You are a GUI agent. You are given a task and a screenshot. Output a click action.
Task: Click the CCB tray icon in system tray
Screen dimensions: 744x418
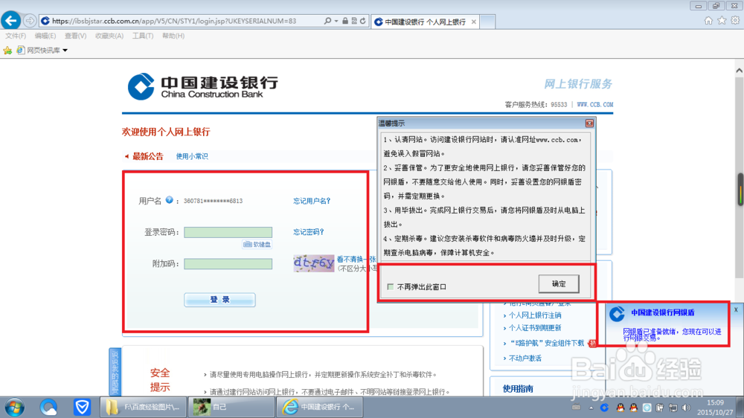pos(604,408)
